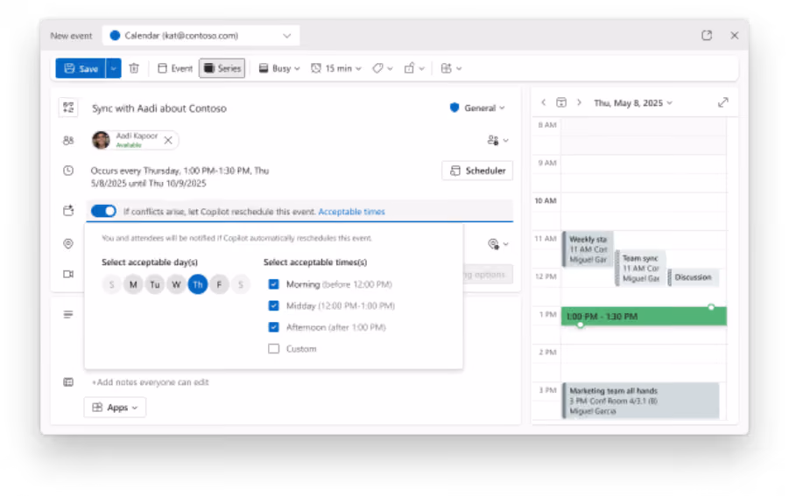
Task: Click the video meeting icon
Action: [68, 274]
